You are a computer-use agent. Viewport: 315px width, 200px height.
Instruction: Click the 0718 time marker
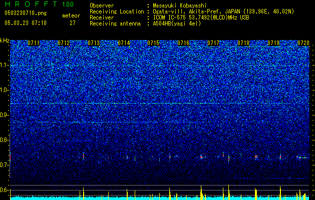point(243,43)
